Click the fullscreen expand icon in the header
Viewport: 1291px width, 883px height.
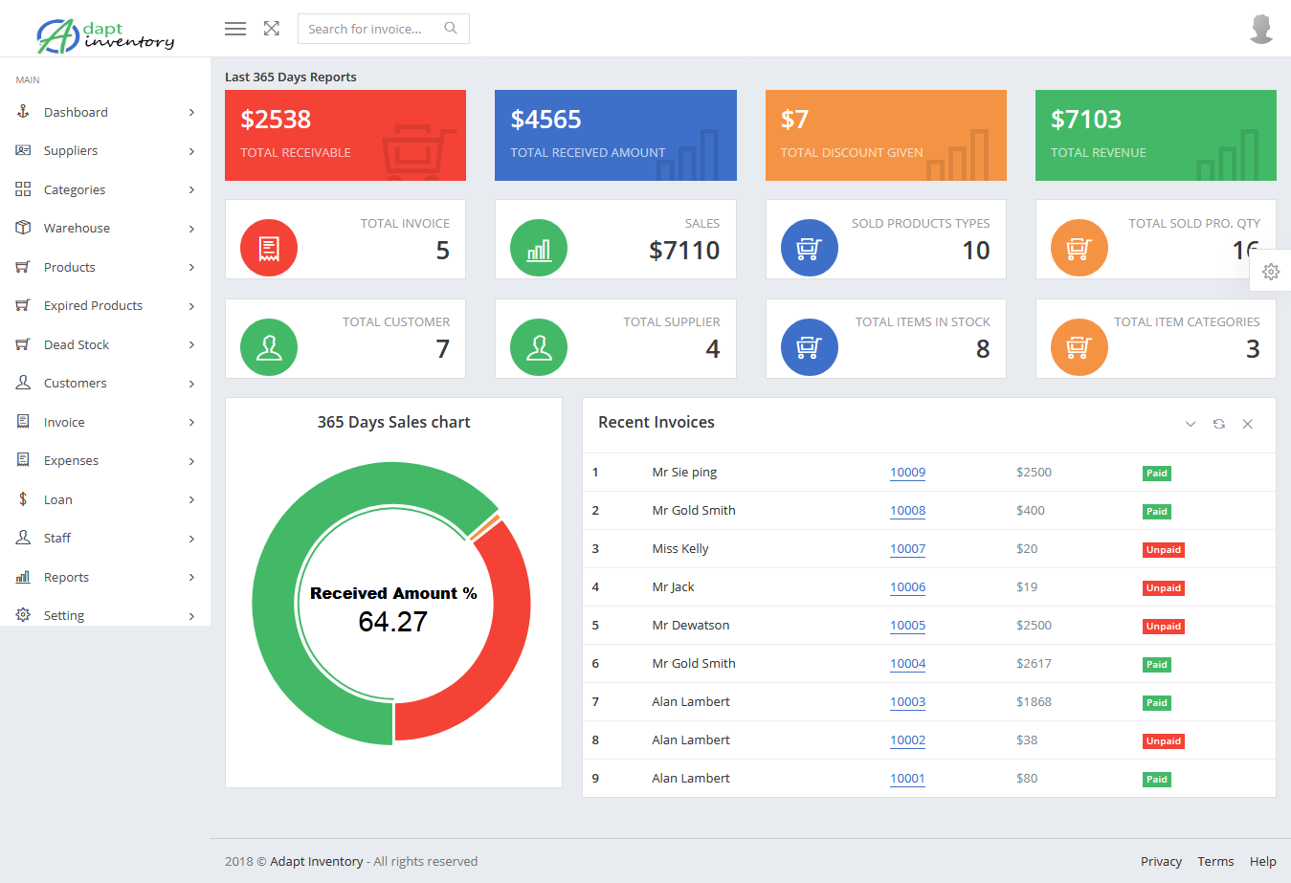click(271, 29)
